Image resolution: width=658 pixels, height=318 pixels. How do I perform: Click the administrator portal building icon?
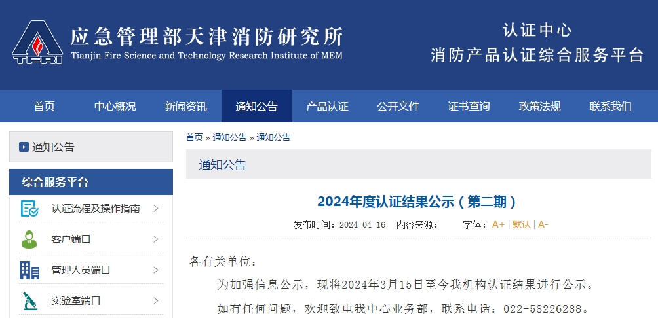point(29,270)
